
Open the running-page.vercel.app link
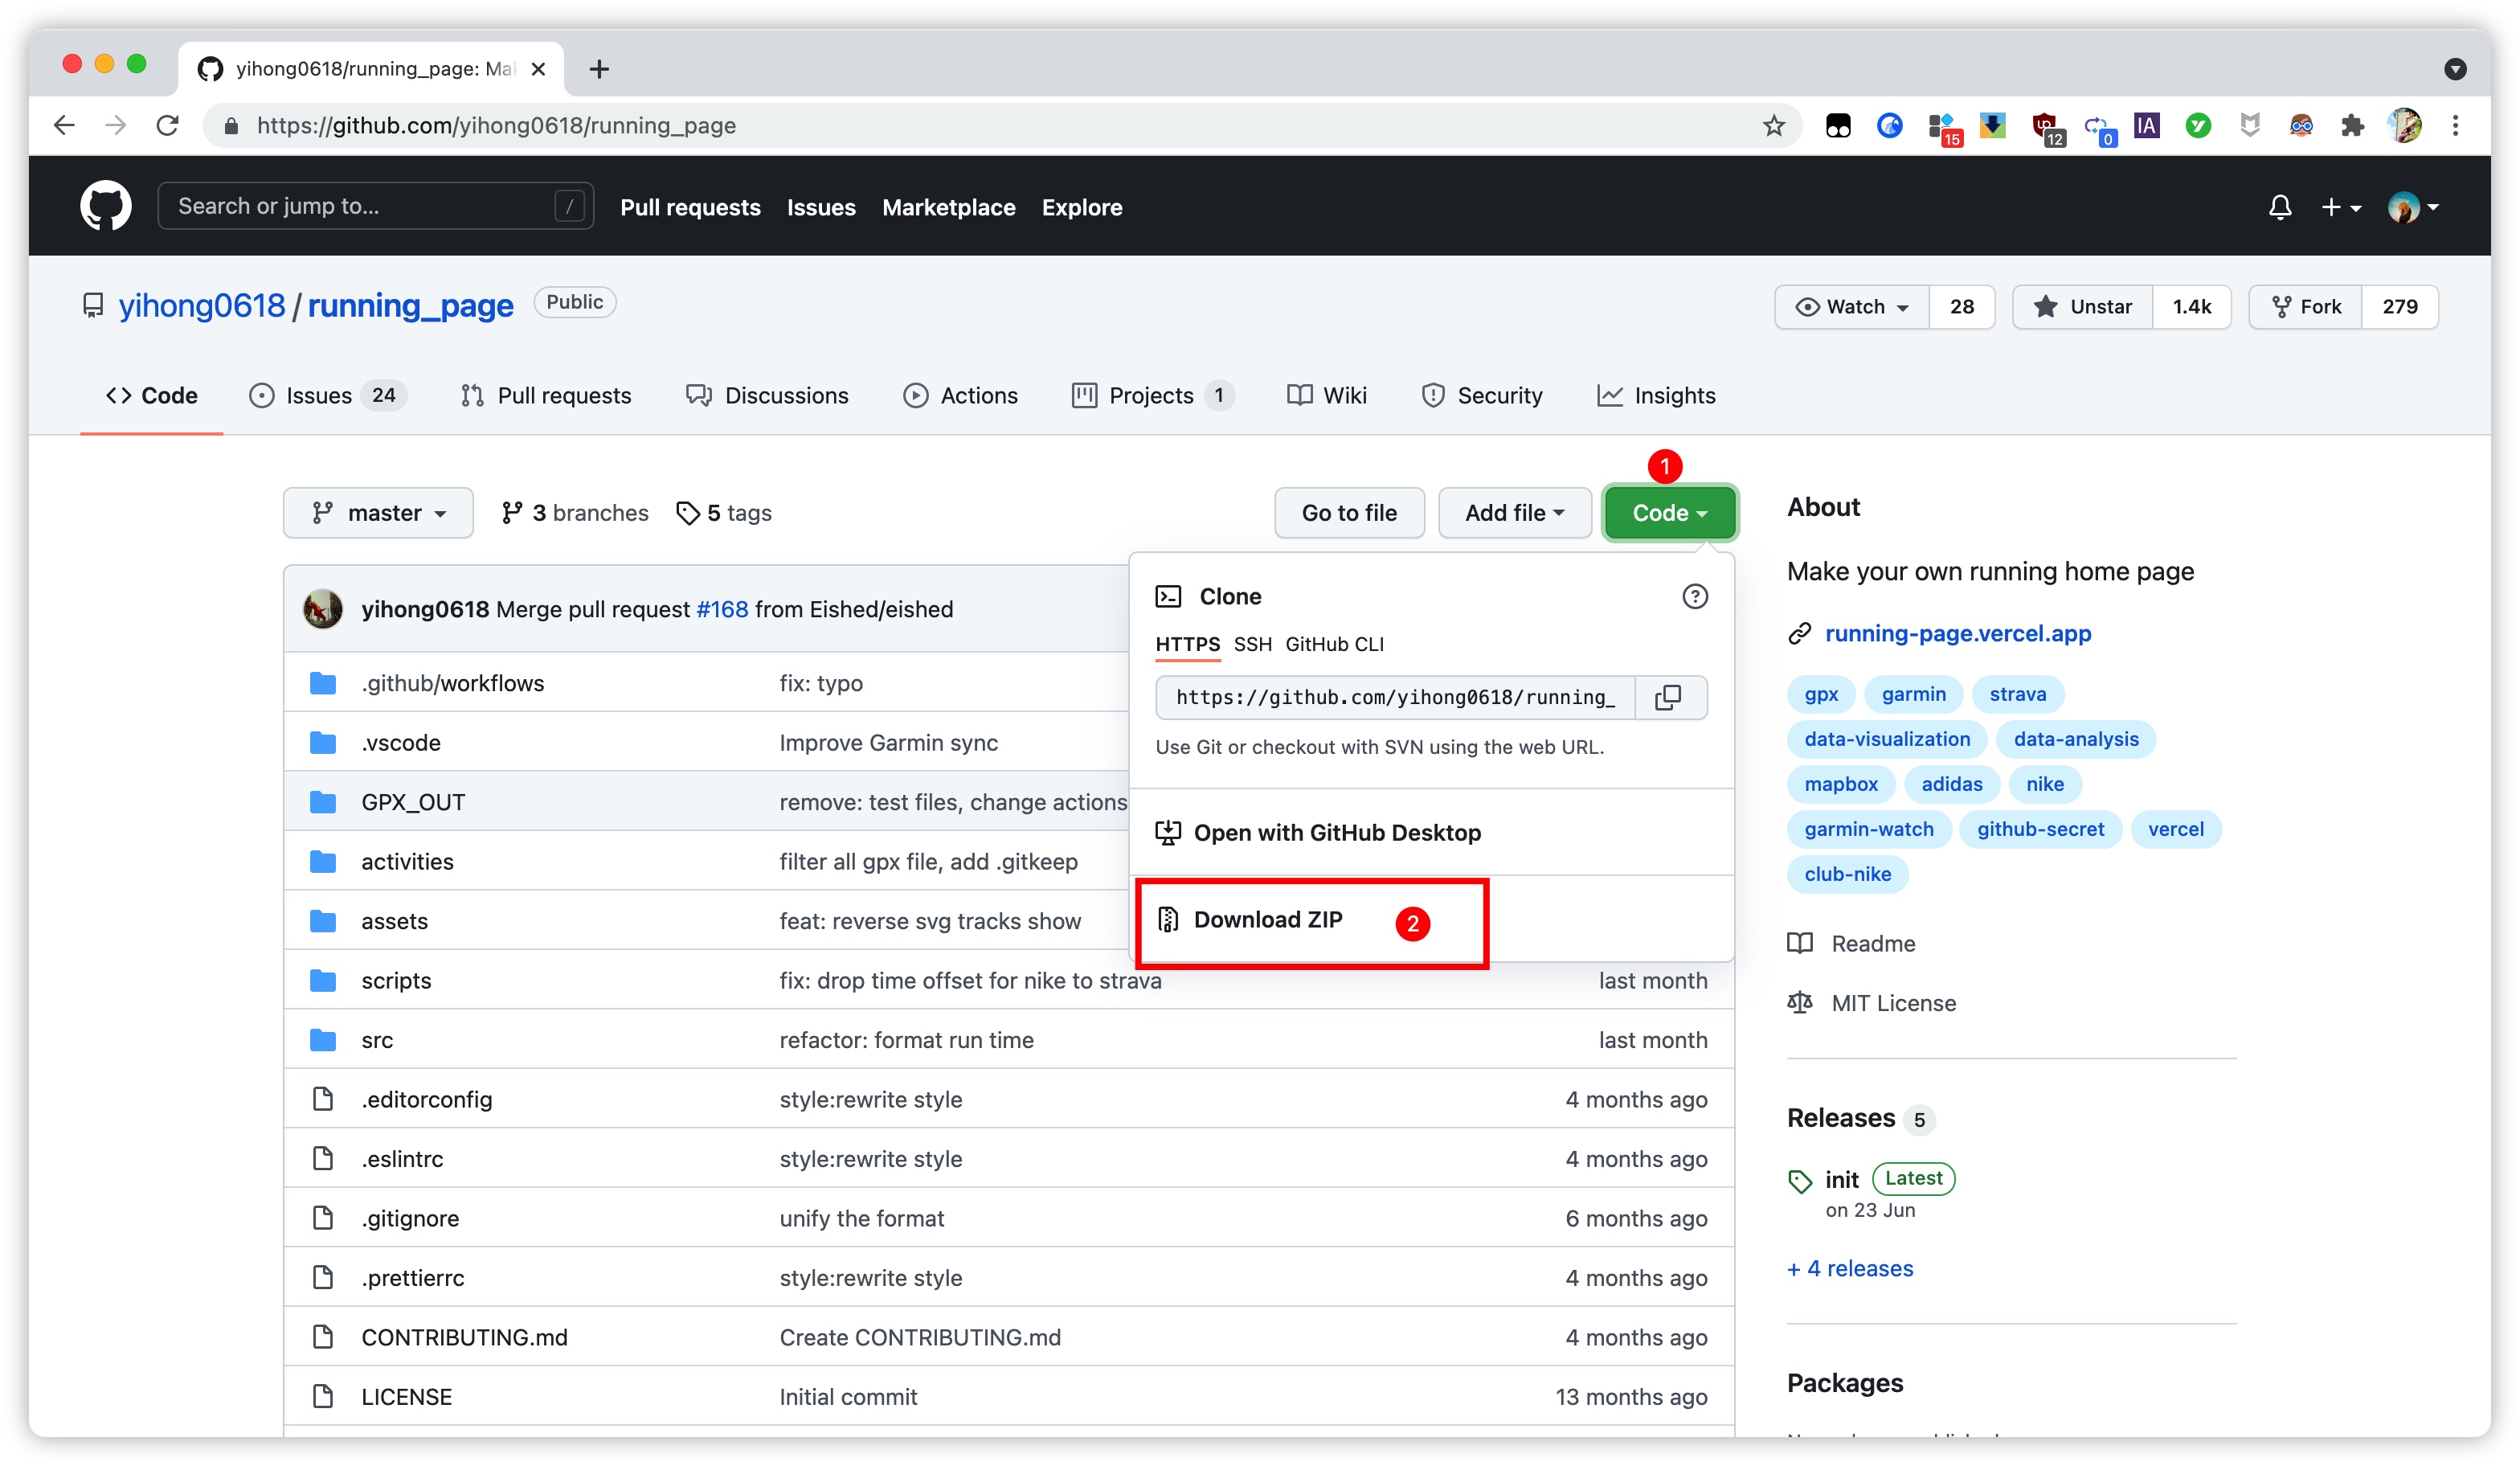(x=1957, y=633)
